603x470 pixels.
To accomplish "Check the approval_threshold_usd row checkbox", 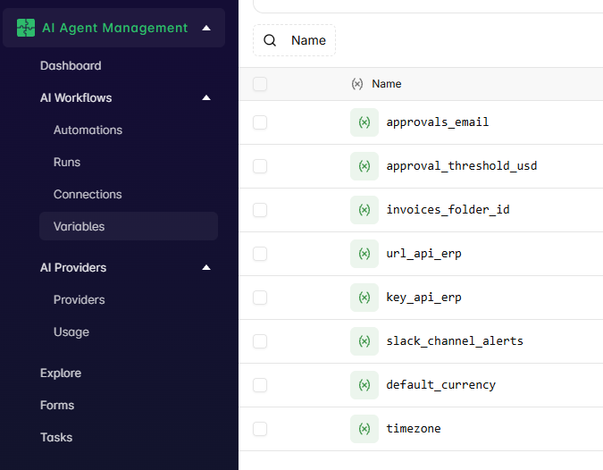I will (x=260, y=166).
